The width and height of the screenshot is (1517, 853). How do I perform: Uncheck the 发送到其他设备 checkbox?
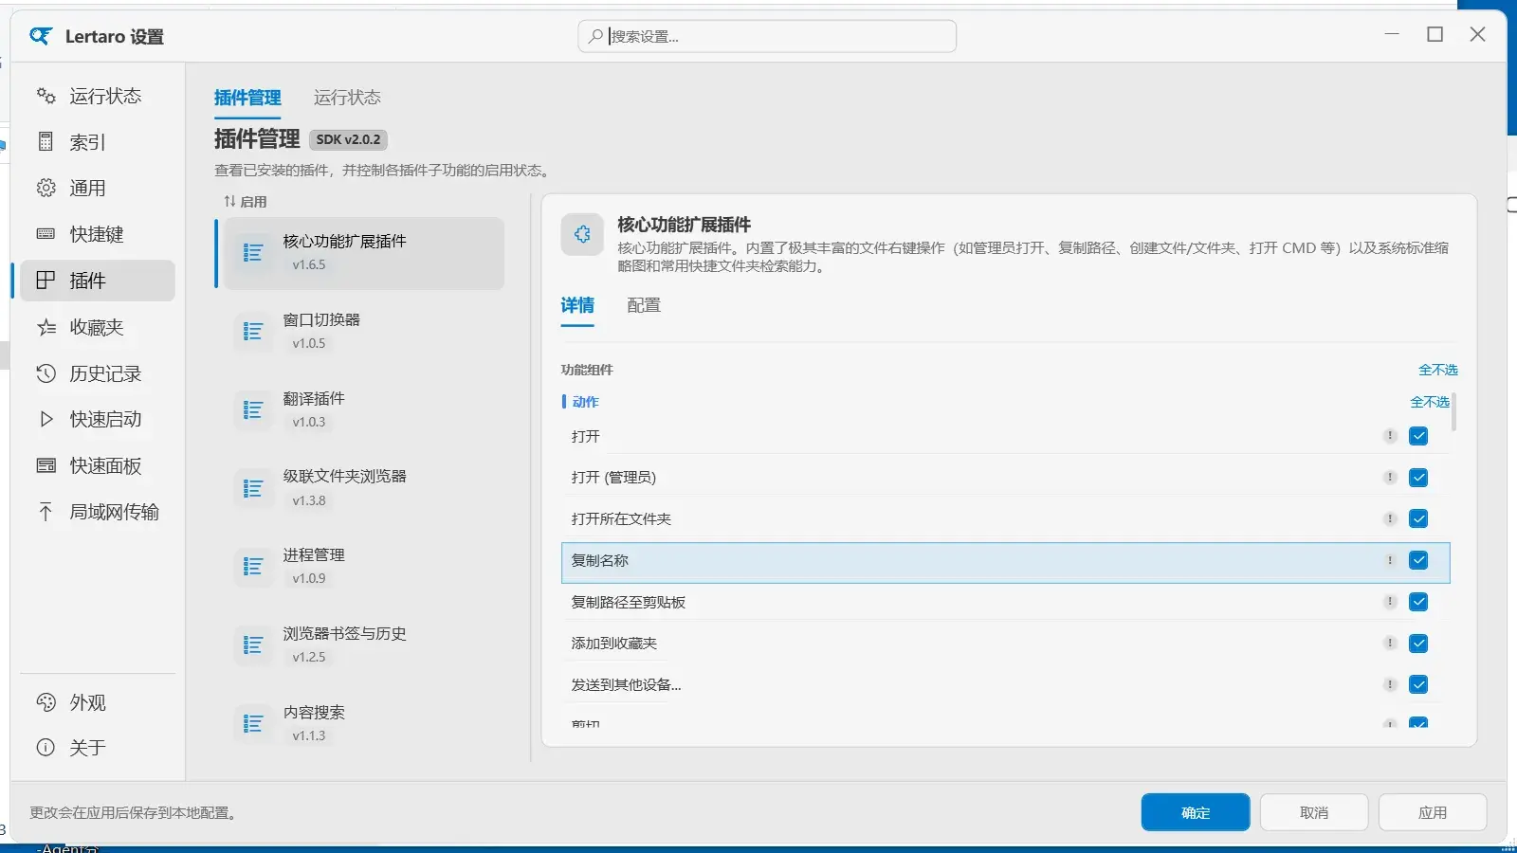pyautogui.click(x=1418, y=684)
